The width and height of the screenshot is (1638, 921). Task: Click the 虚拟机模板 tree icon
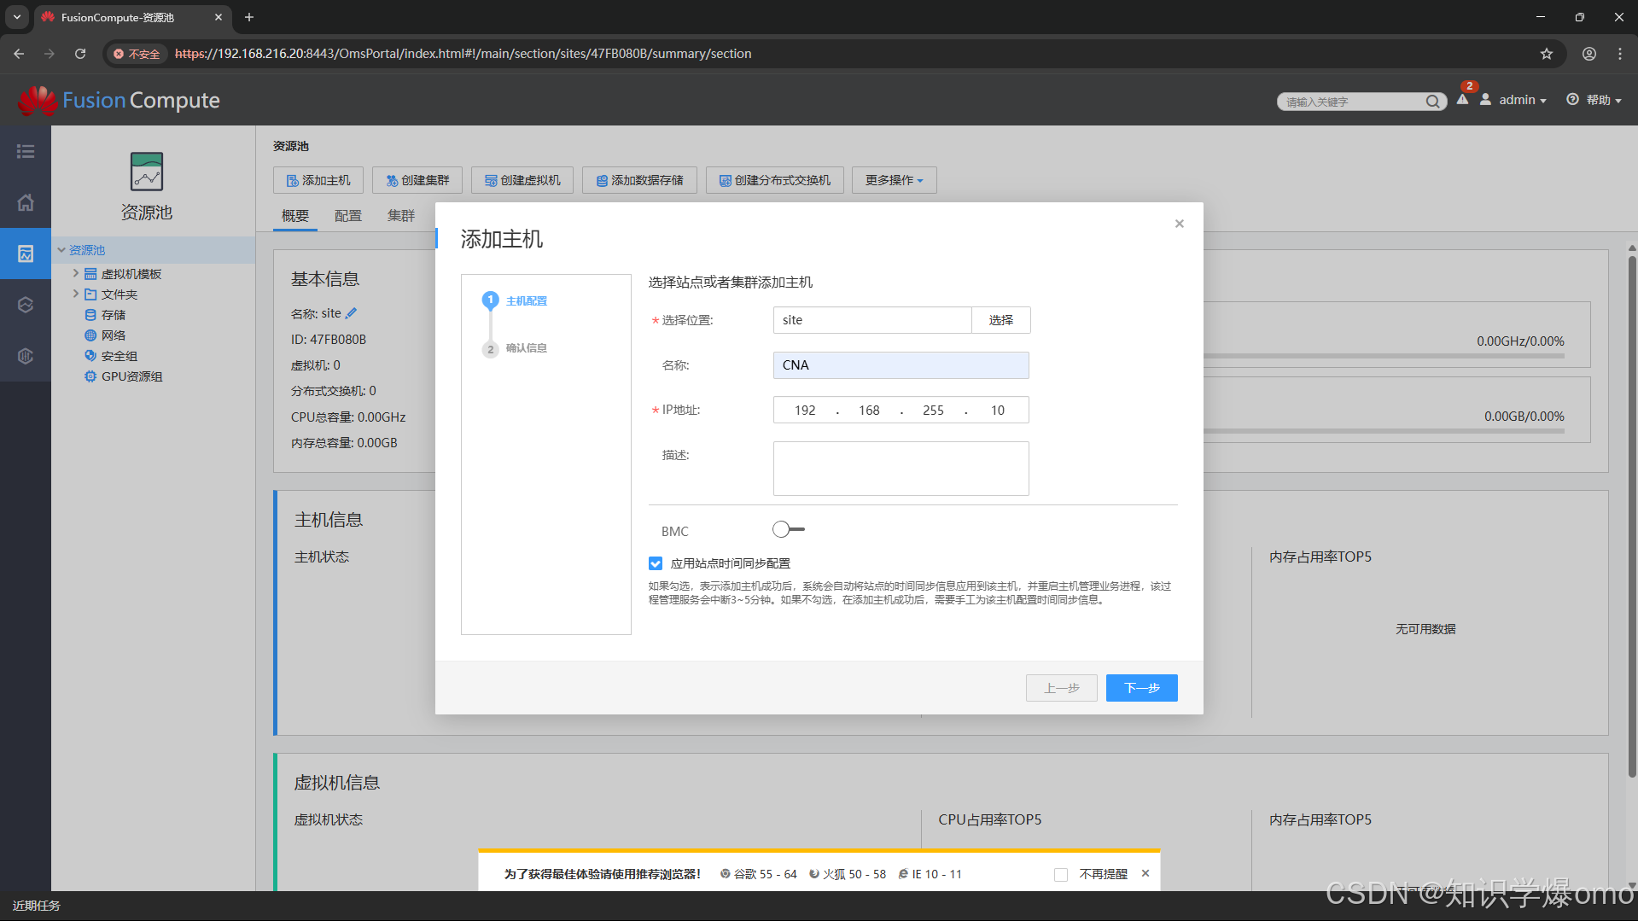pyautogui.click(x=90, y=274)
